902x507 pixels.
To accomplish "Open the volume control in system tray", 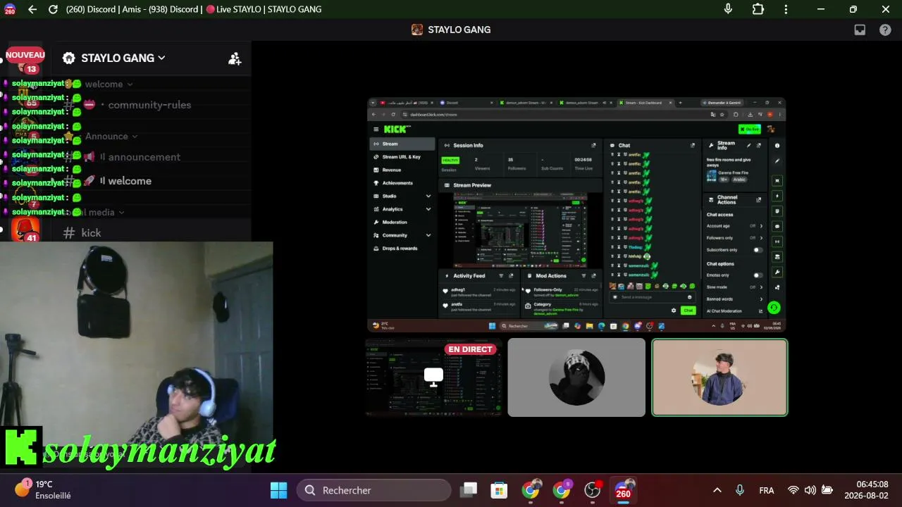I will (810, 490).
